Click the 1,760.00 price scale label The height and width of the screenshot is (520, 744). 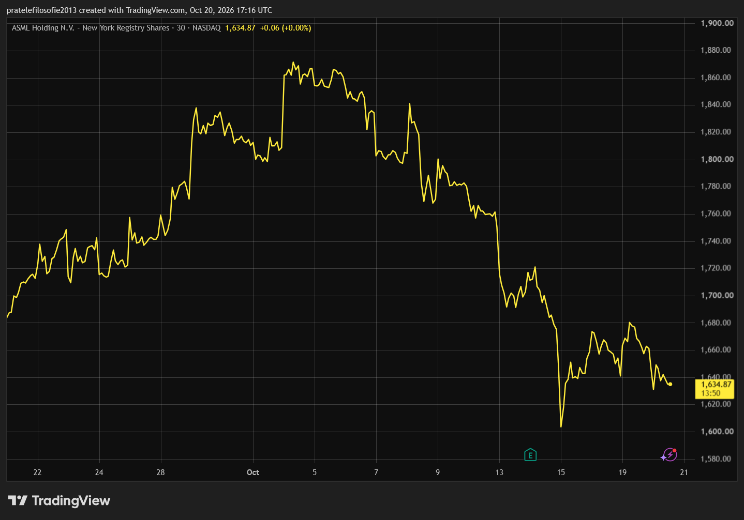716,213
